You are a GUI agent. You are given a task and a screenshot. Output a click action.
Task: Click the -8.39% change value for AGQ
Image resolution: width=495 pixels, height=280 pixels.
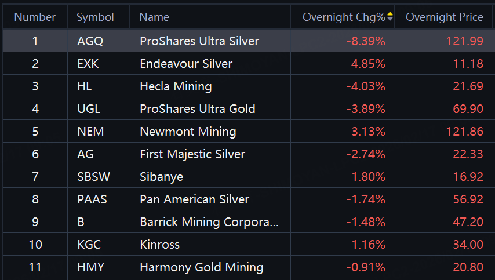tap(366, 41)
